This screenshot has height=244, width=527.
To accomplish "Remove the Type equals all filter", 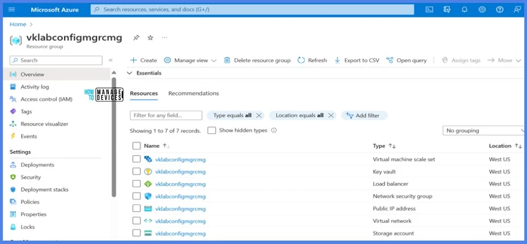I will point(258,115).
